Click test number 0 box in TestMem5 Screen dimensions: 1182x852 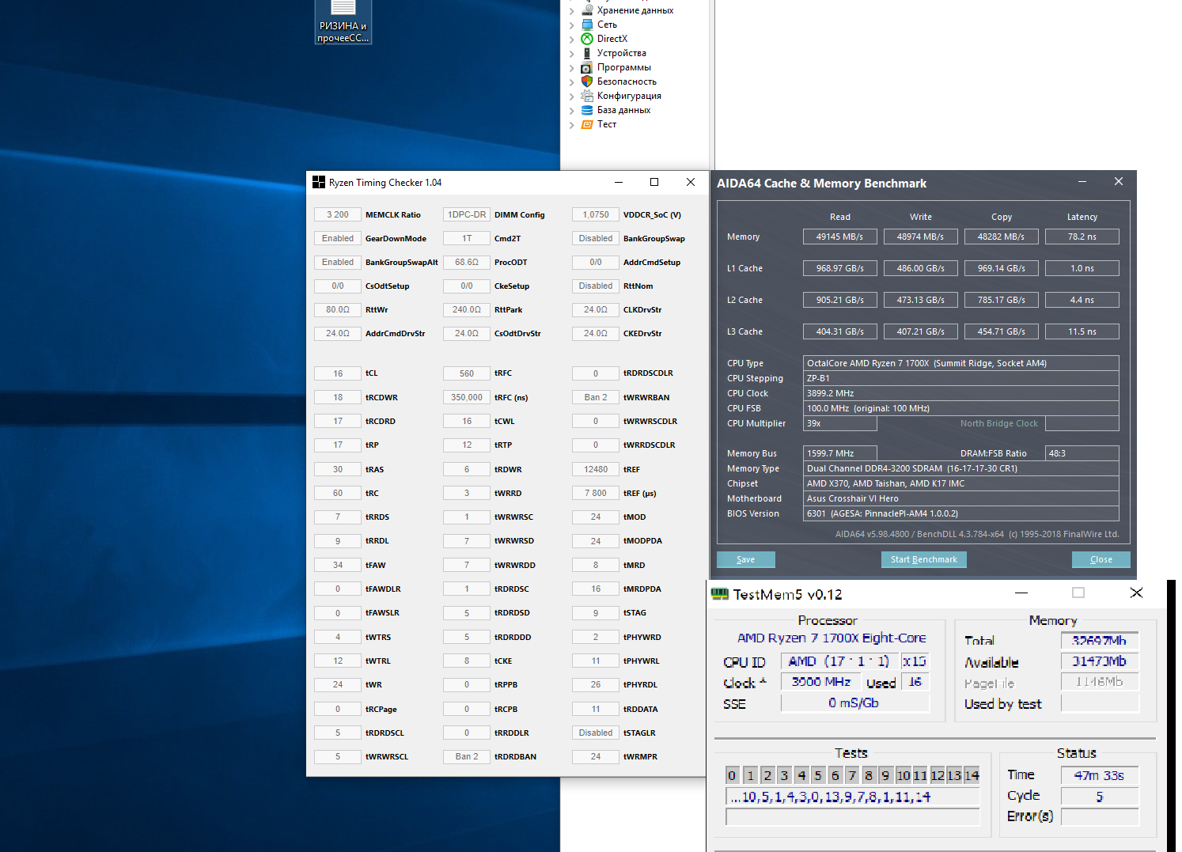[733, 775]
